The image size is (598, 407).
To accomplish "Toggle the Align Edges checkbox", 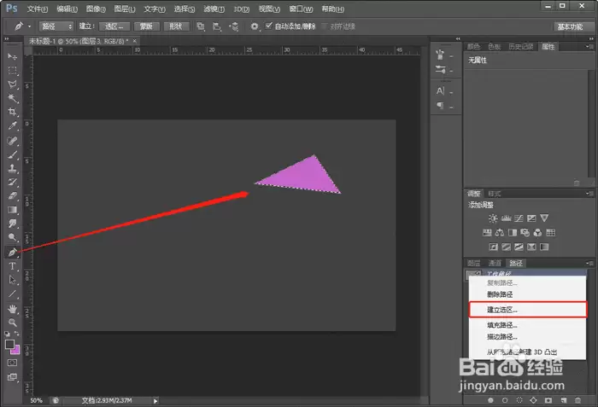I will [x=325, y=26].
